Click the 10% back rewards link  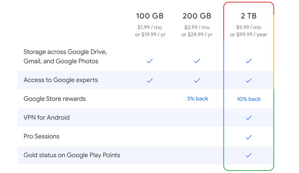(249, 99)
